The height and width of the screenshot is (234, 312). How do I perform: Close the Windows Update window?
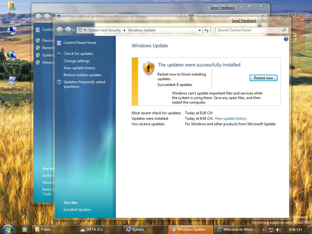282,19
